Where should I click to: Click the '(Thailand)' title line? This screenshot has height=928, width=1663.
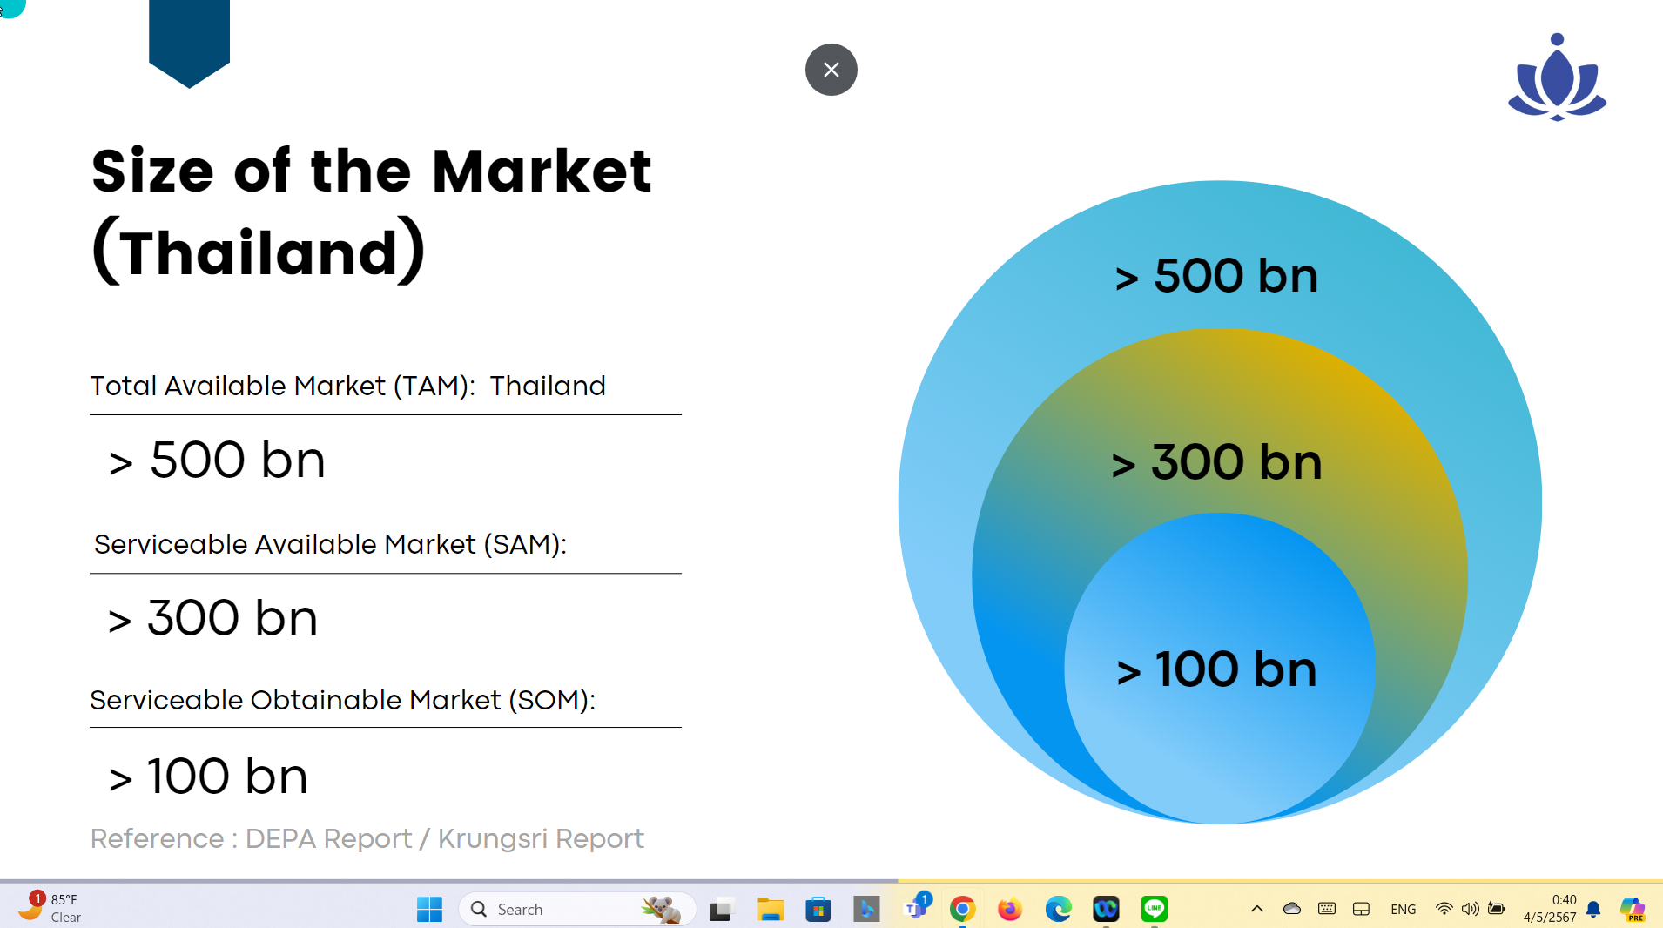(259, 252)
